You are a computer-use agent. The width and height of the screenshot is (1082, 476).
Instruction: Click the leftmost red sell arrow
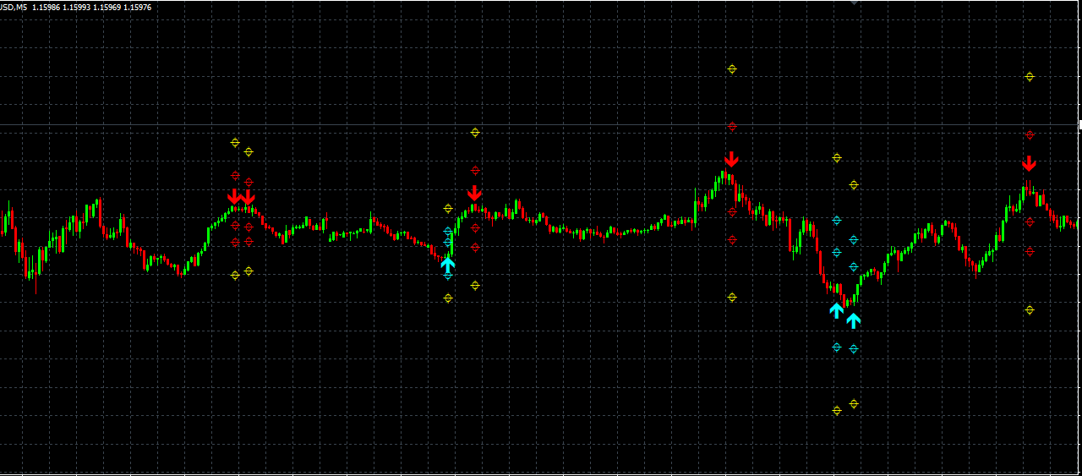pos(234,196)
